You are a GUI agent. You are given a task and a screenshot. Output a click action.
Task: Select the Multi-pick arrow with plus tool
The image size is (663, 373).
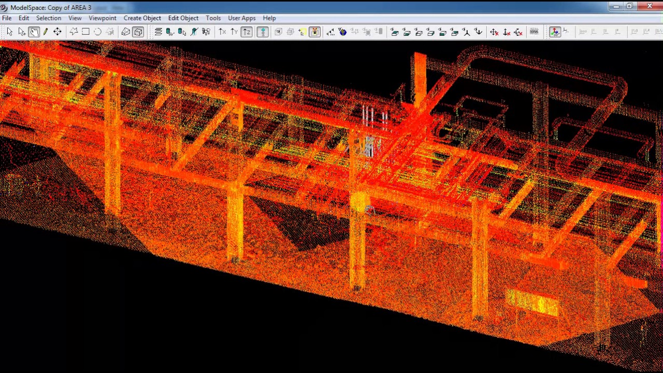[21, 32]
